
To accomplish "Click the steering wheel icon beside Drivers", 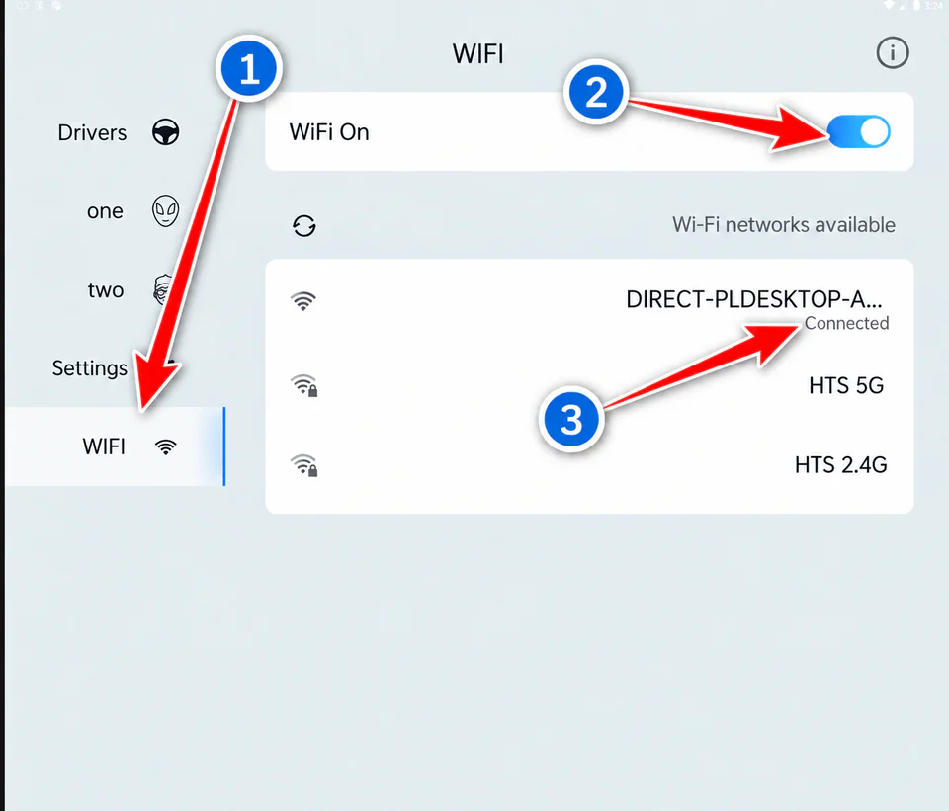I will tap(165, 132).
